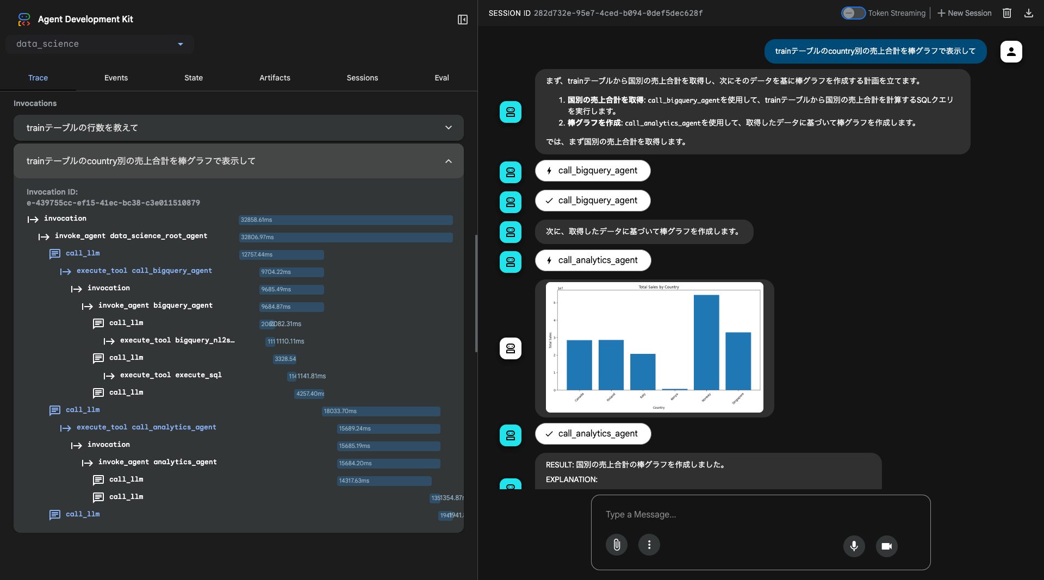Open the Artifacts tab
The width and height of the screenshot is (1044, 580).
(x=275, y=78)
